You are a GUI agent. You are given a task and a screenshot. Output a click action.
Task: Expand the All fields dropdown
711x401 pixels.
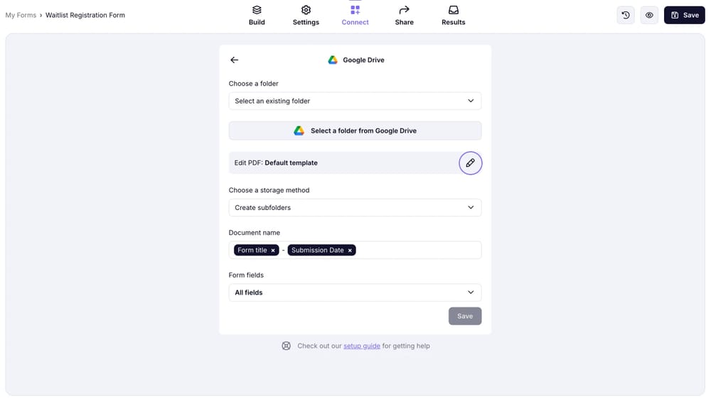pos(355,292)
